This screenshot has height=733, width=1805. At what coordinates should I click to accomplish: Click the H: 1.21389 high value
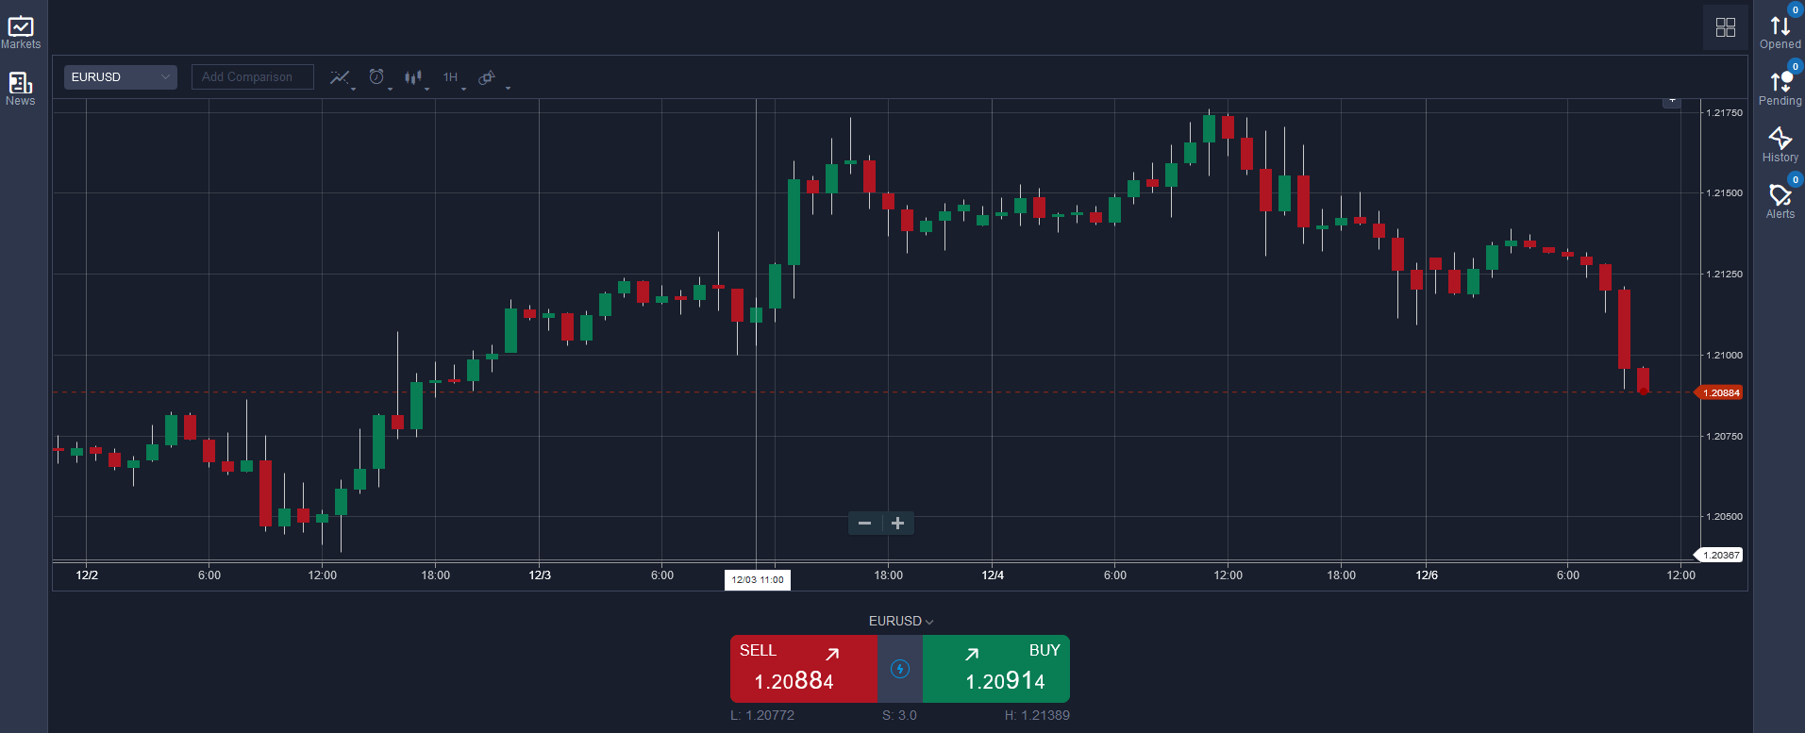pos(1037,715)
